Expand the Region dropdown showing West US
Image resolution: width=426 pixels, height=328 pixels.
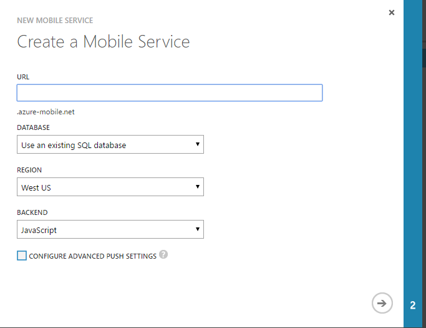110,187
